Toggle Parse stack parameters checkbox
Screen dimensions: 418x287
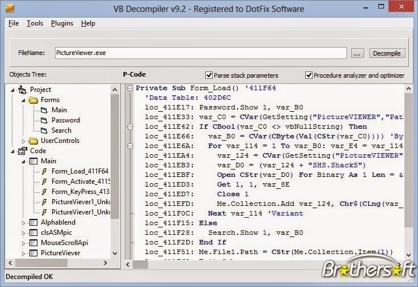click(209, 75)
